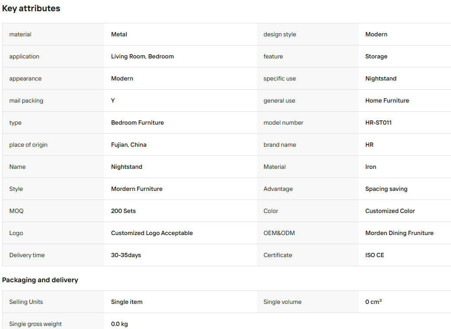Click the Home Furniture general use value
The height and width of the screenshot is (329, 451).
click(x=387, y=100)
